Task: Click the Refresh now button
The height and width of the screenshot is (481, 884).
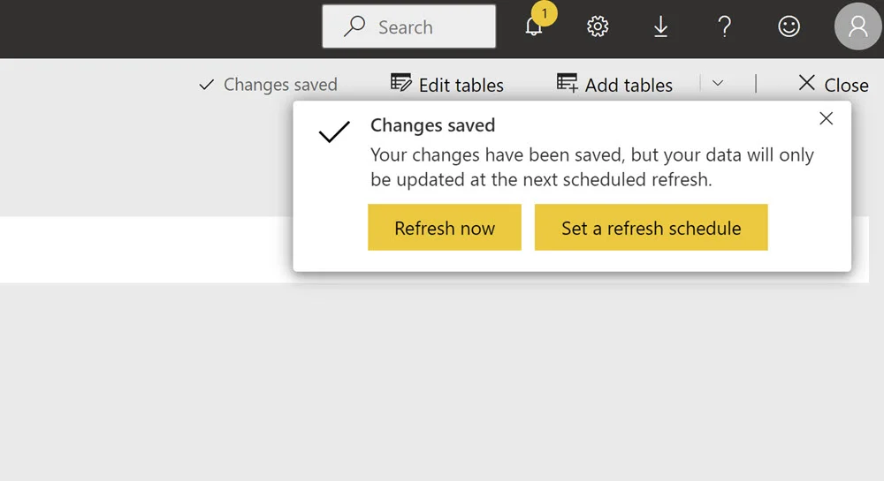Action: click(445, 228)
